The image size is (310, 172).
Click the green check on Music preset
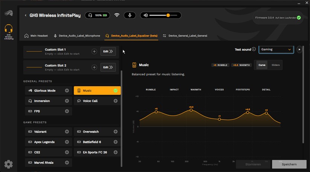[116, 91]
